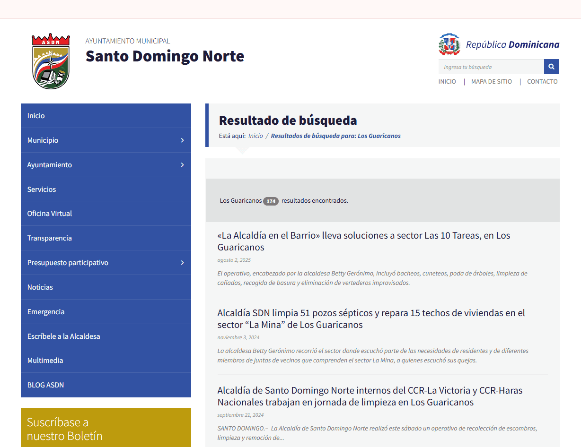Screen dimensions: 581x447
Task: Click the Inicio breadcrumb link
Action: pos(255,136)
